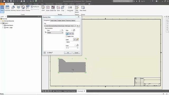Cancel the Drawing View dialog
Viewport: 169px width, 95px height.
click(x=76, y=53)
